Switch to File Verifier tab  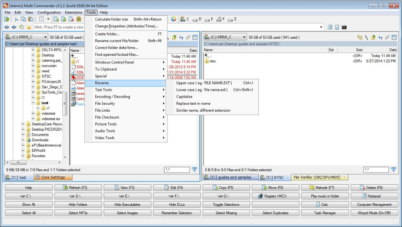(x=320, y=177)
